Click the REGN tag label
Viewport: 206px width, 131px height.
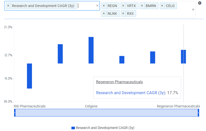[x=112, y=6]
